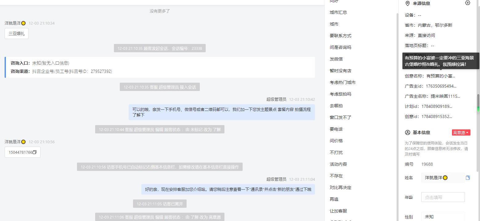Choose the 发微信 quick reply entry

pos(336,59)
